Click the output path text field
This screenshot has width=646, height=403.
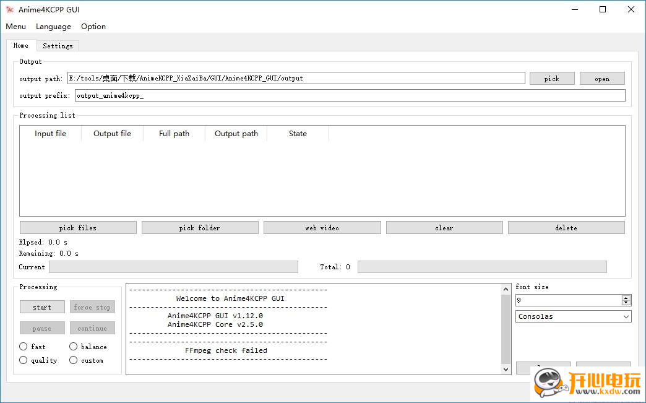[296, 78]
